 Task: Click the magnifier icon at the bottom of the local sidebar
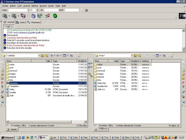tap(2, 102)
